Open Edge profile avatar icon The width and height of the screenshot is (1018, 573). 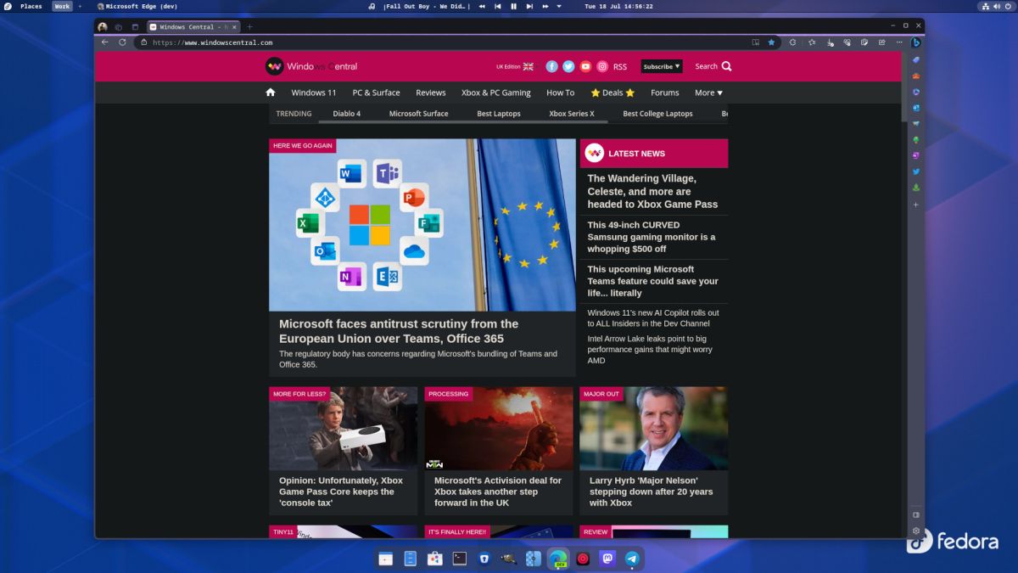click(103, 27)
